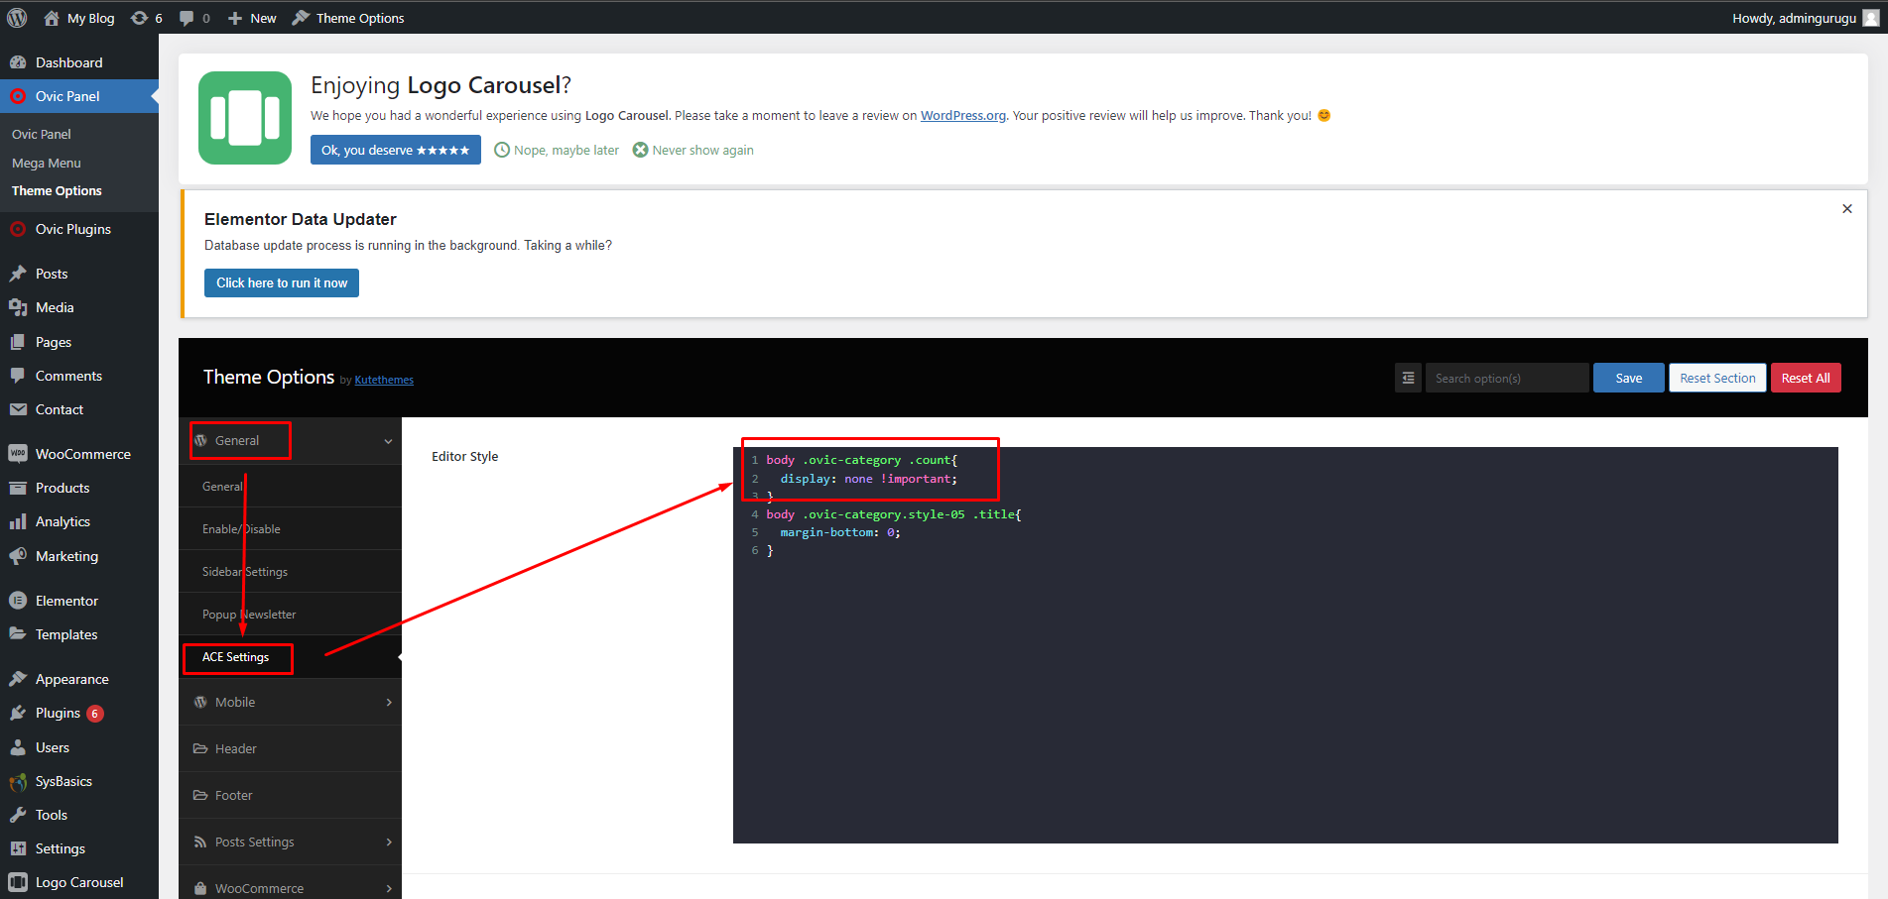Select the ACE Settings sub-tab

click(291, 656)
